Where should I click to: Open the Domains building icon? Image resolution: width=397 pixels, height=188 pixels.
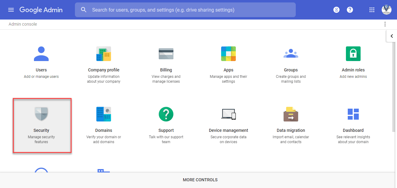104,114
